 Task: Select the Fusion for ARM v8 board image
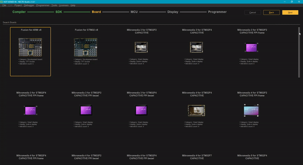tap(30, 47)
